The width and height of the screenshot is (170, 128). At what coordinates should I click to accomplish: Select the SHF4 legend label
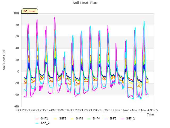96,118
